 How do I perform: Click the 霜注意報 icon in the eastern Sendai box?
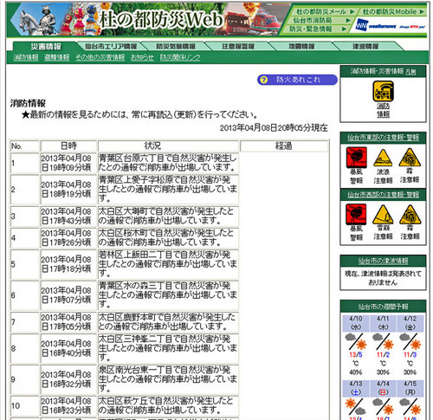click(410, 158)
